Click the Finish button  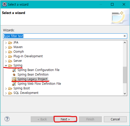click(x=90, y=119)
